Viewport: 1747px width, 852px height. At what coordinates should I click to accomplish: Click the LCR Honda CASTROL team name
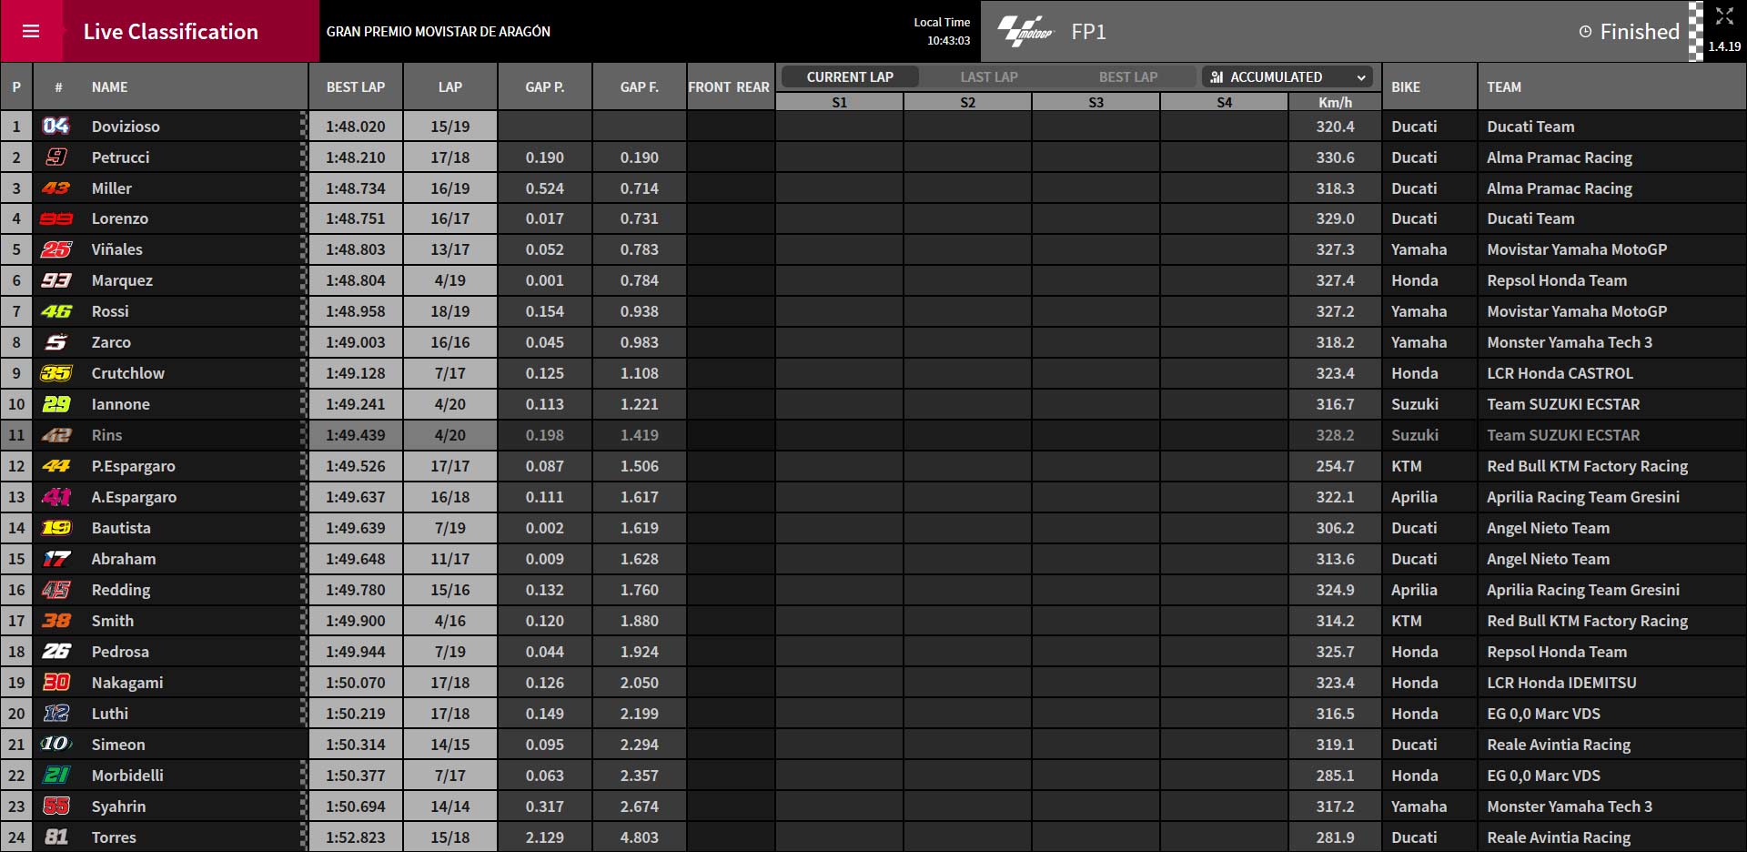[x=1560, y=373]
